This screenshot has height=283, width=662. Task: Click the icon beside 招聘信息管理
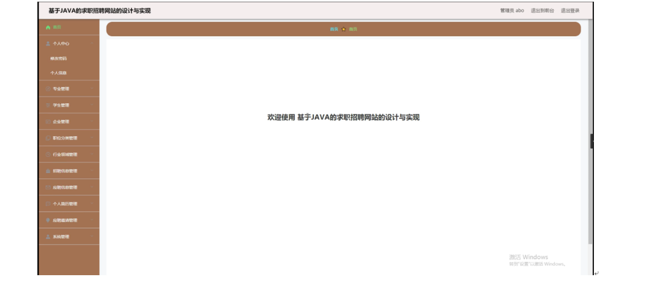[48, 171]
